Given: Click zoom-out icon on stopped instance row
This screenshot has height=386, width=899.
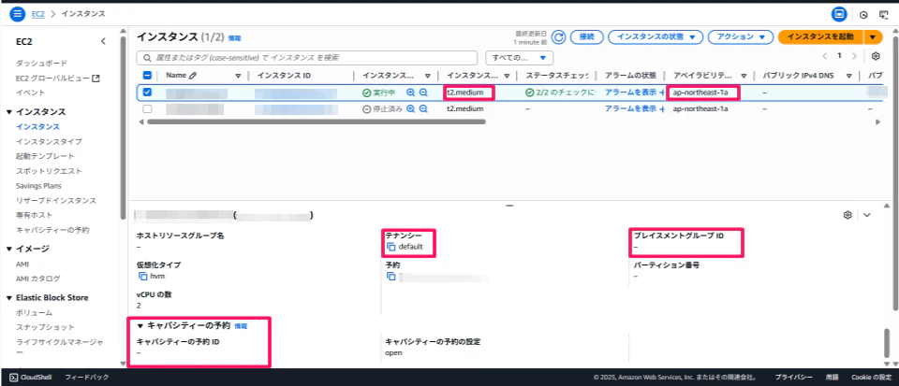Looking at the screenshot, I should [423, 108].
